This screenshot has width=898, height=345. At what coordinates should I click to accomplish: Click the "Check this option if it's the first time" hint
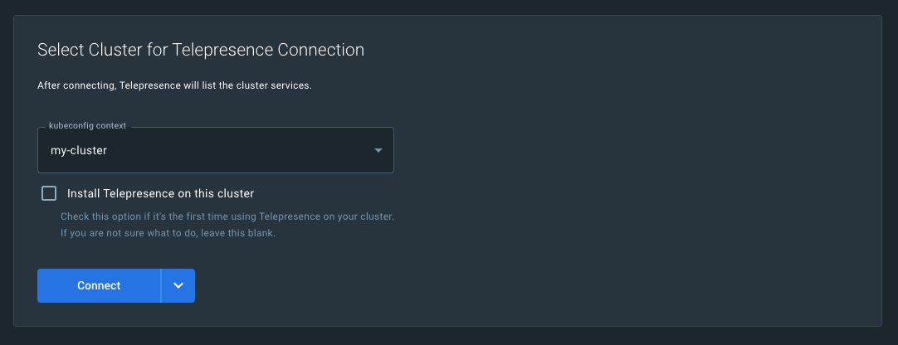[x=227, y=216]
